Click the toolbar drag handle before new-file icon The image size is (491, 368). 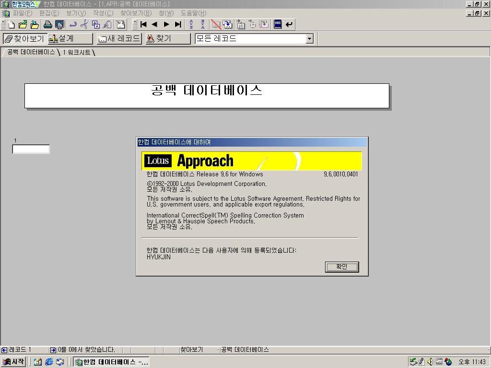(3, 24)
